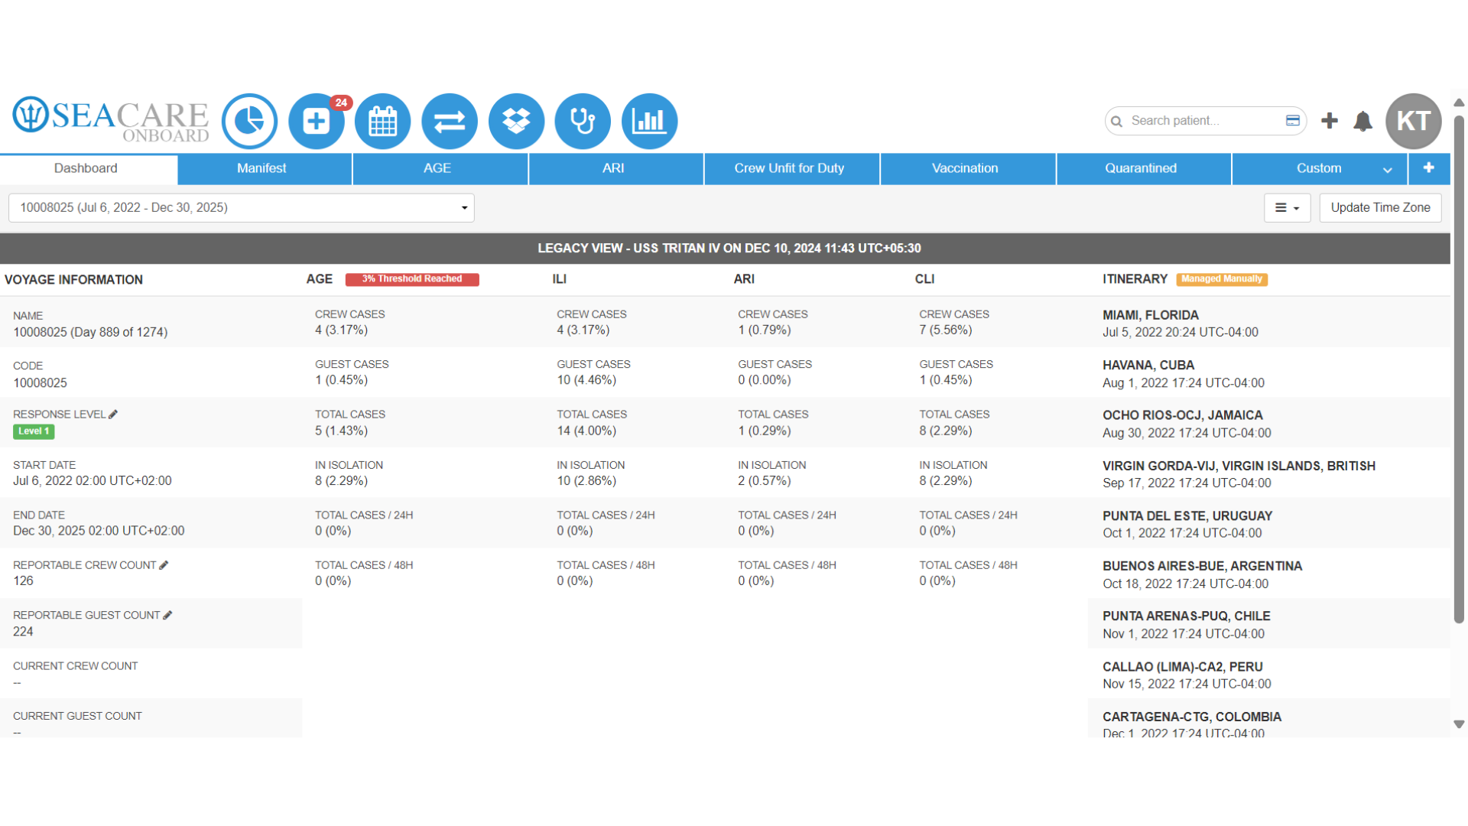Open the KT user avatar menu
Viewport: 1468px width, 826px height.
(1414, 121)
